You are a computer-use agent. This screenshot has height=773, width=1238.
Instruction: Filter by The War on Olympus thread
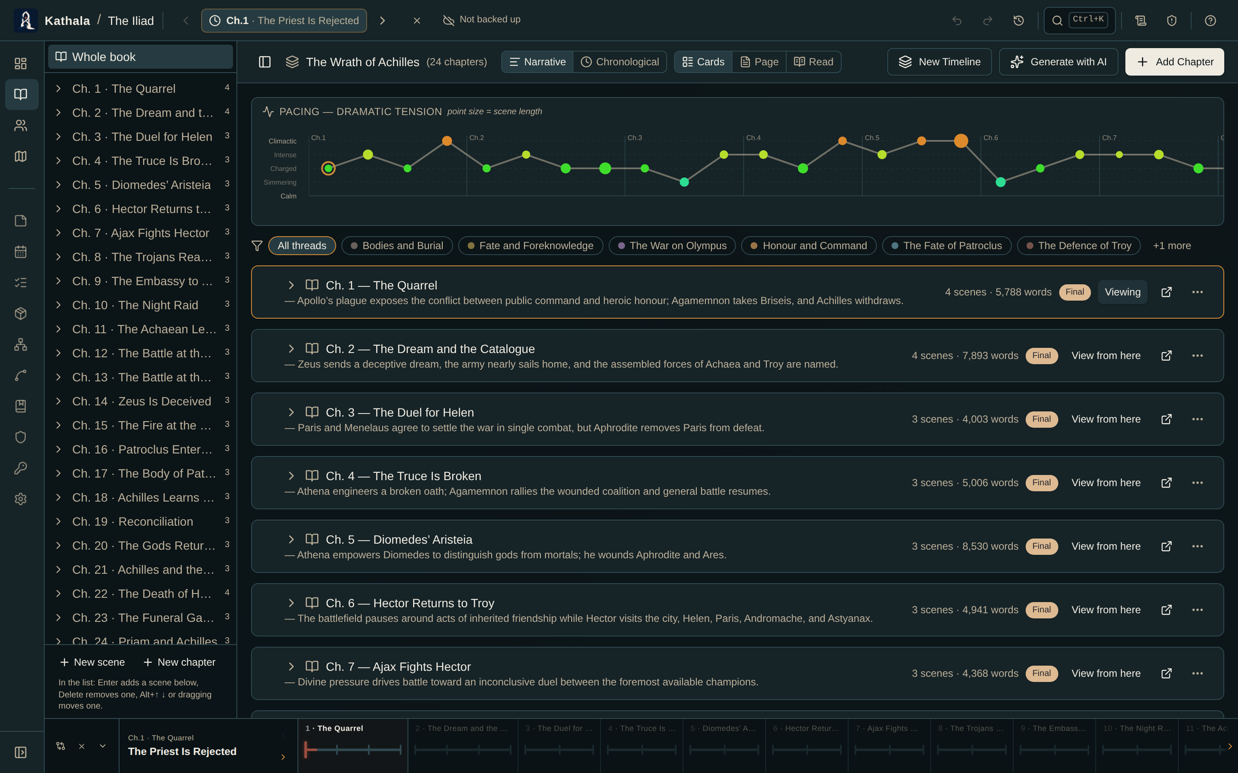click(x=672, y=246)
